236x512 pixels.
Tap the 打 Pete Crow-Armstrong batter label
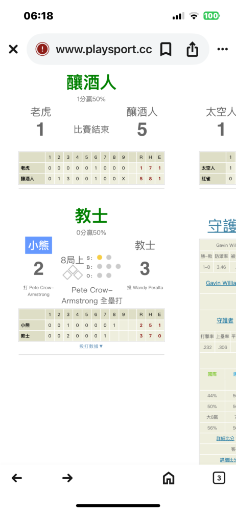click(x=38, y=291)
